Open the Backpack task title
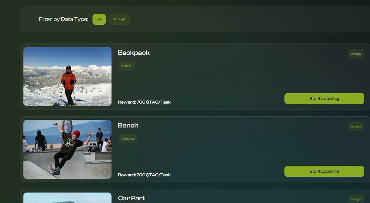 click(134, 53)
